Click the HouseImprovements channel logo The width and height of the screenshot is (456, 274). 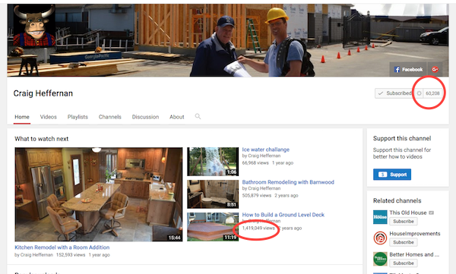(x=380, y=238)
